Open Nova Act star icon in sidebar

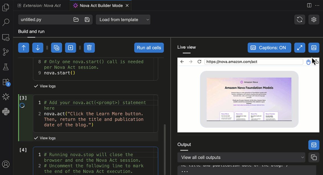[6, 97]
